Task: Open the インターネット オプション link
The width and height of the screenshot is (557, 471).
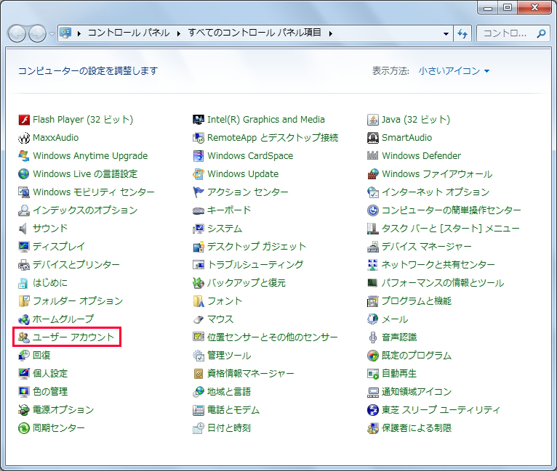Action: 436,192
